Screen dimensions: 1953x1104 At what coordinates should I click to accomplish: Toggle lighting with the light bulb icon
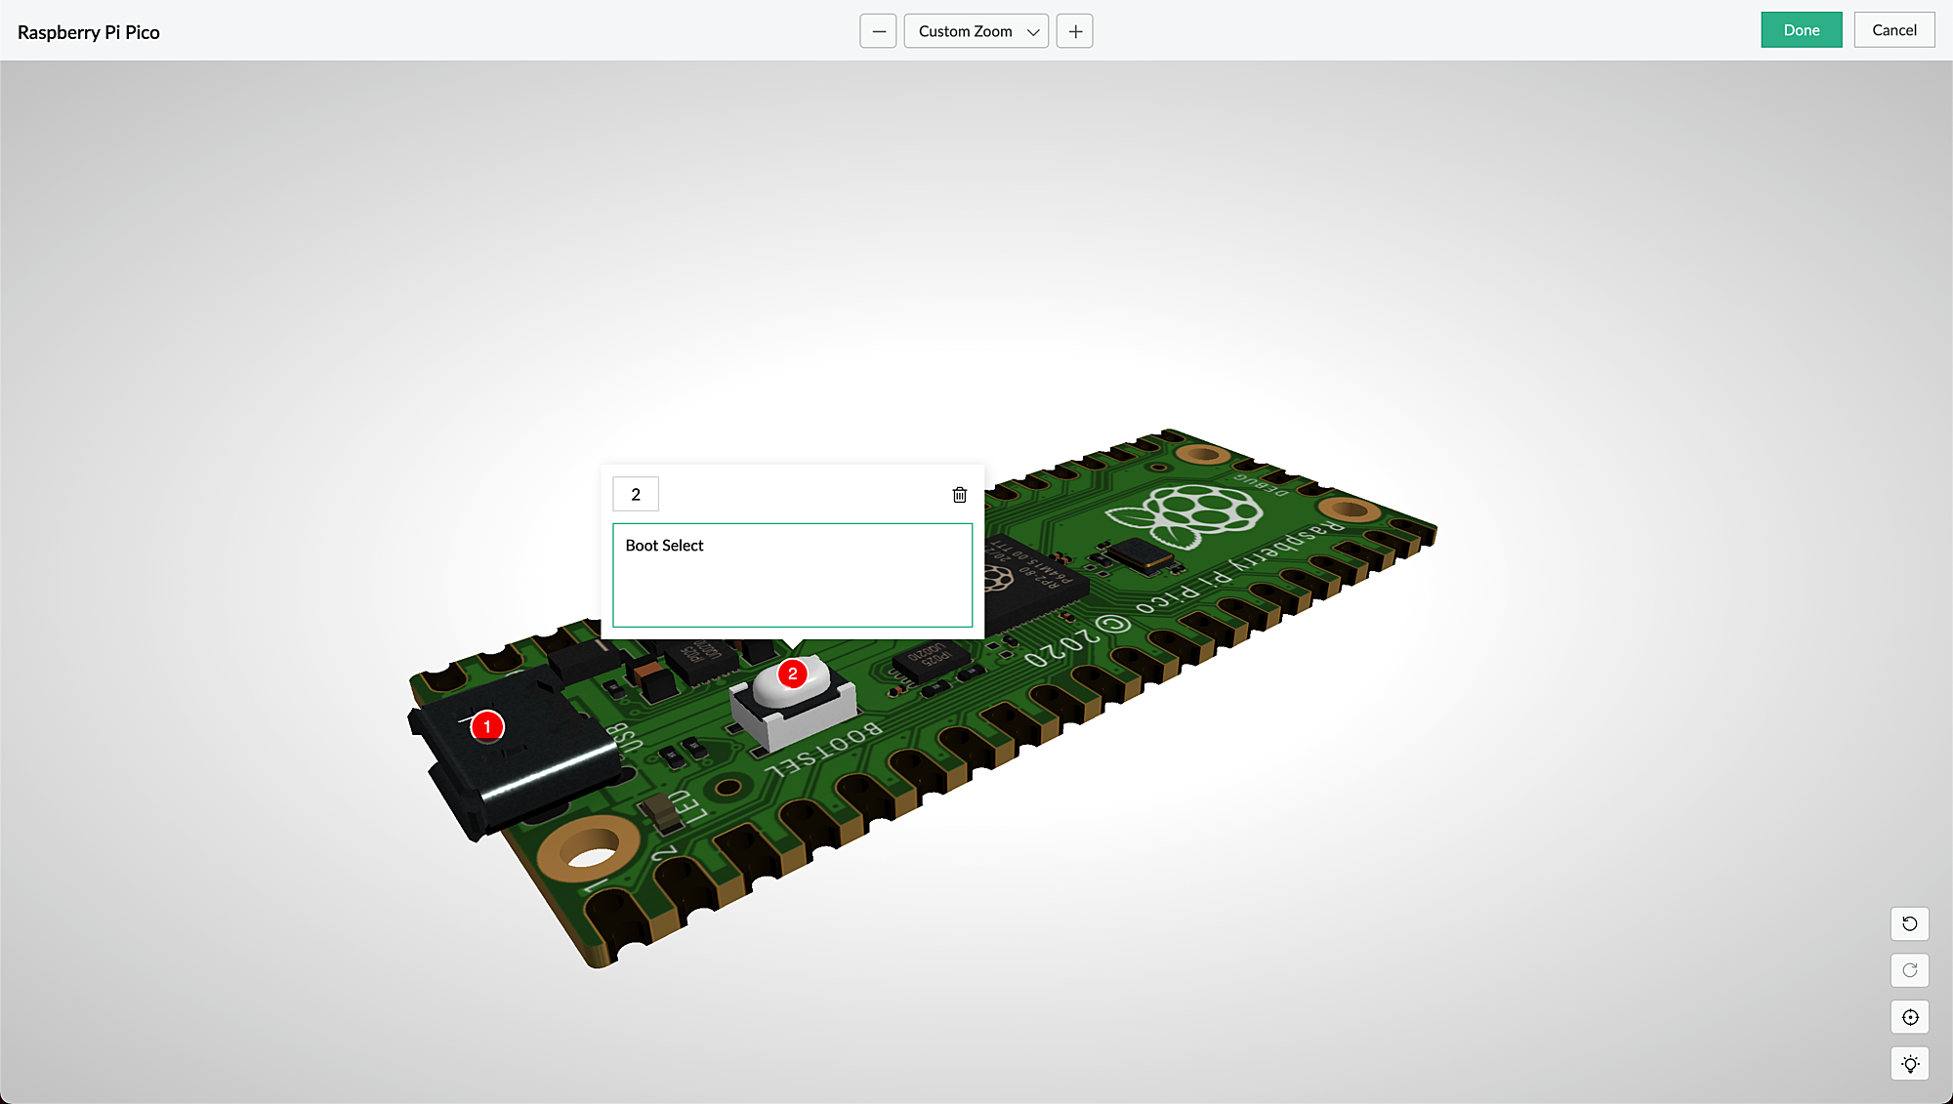point(1910,1064)
